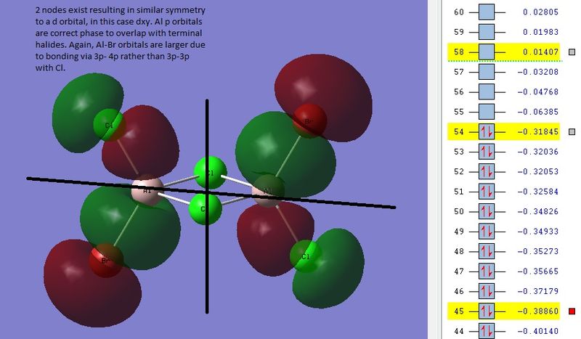The image size is (581, 339).
Task: Select the highlighted orbital 58 box
Action: pos(486,52)
